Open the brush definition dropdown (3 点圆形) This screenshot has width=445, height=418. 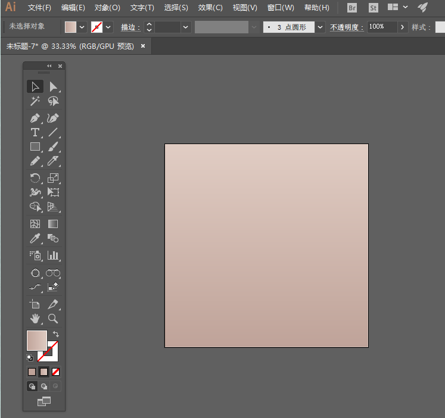[x=320, y=27]
